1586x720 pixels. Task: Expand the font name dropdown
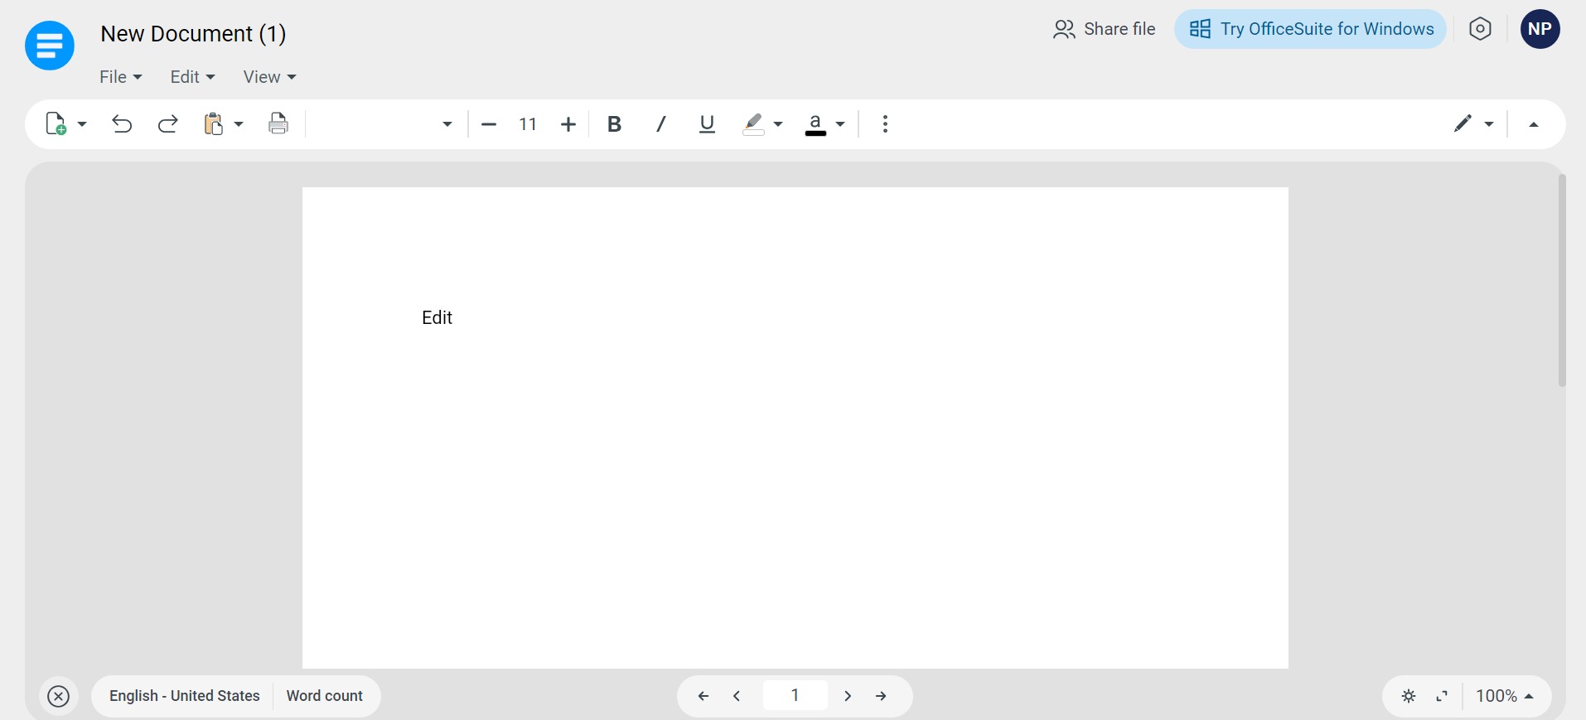pyautogui.click(x=447, y=124)
